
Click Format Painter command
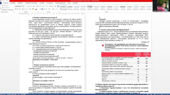tap(8, 10)
